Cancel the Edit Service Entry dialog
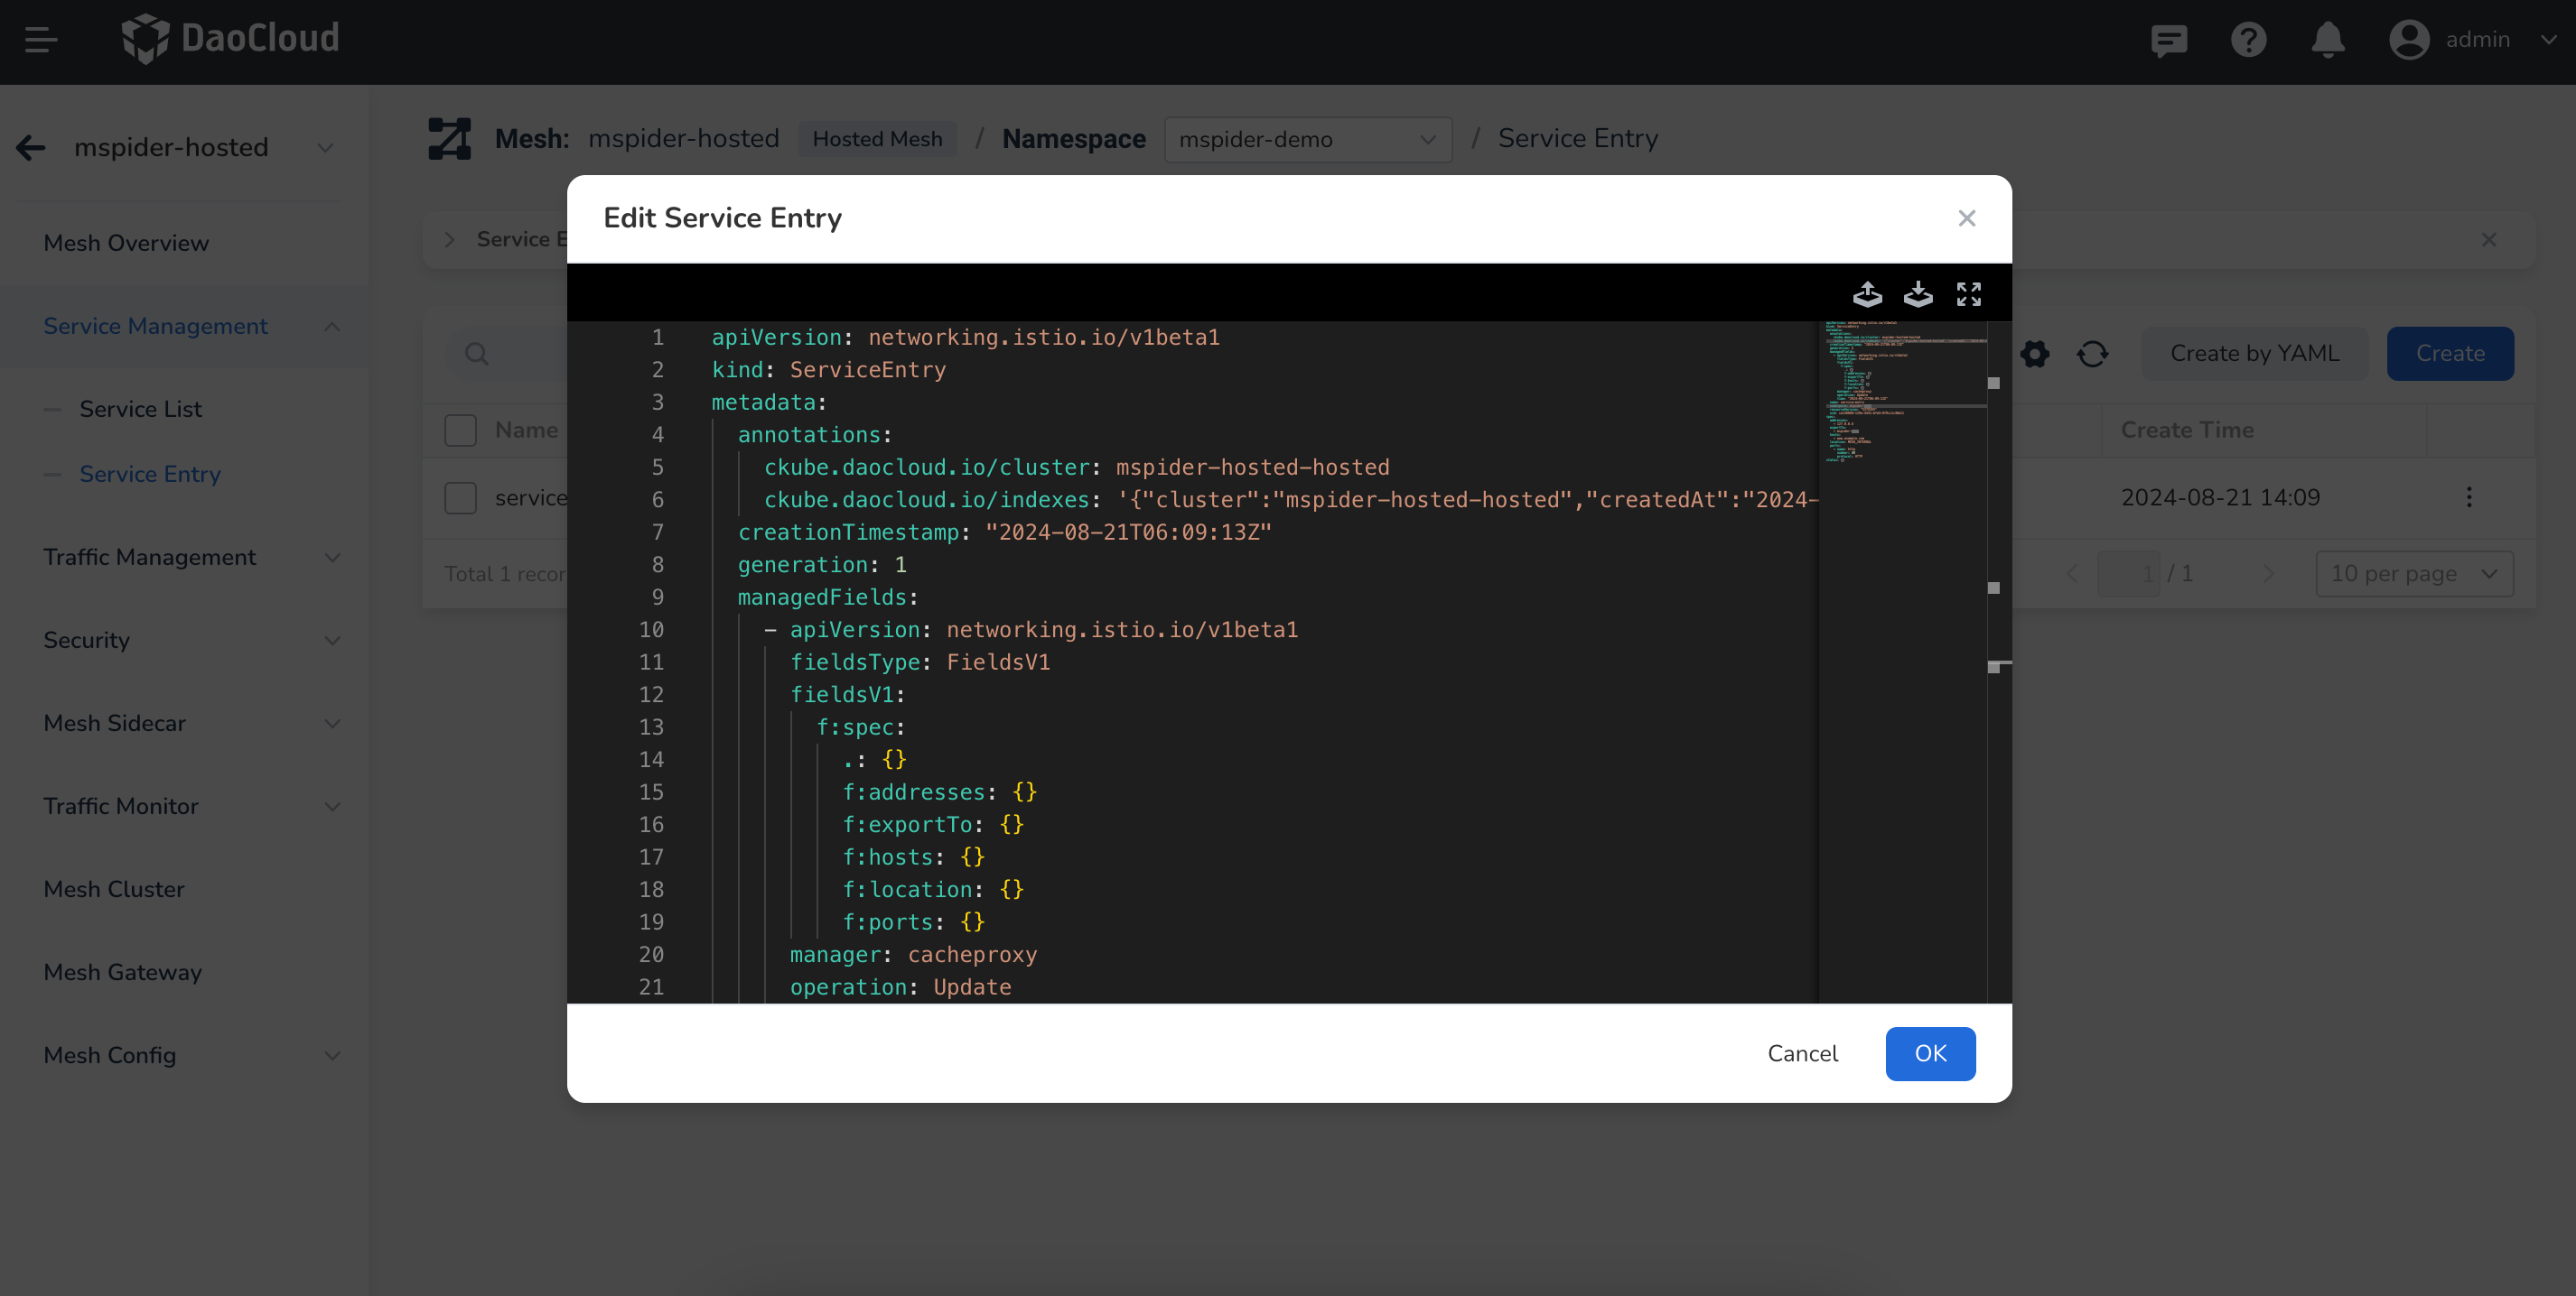 click(1802, 1053)
